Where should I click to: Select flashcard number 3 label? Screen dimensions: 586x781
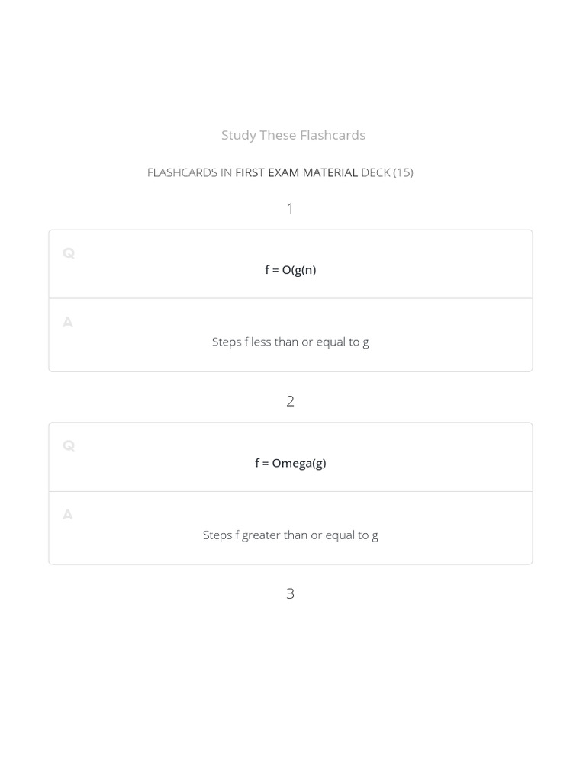(x=290, y=593)
